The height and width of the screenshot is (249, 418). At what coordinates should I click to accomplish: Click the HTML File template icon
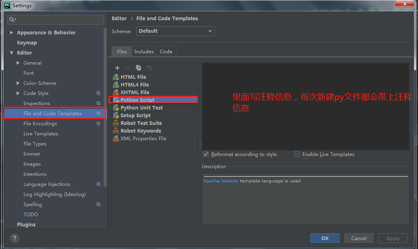116,77
